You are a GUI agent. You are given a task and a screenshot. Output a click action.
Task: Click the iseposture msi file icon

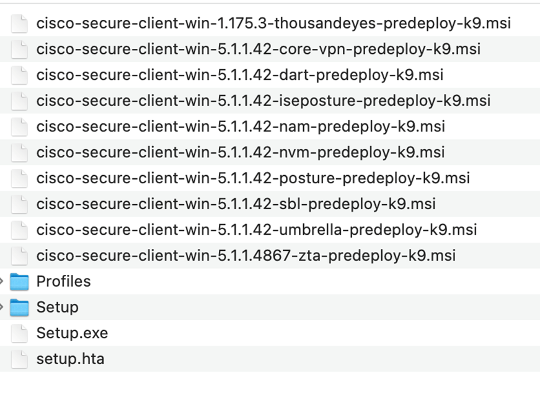19,101
